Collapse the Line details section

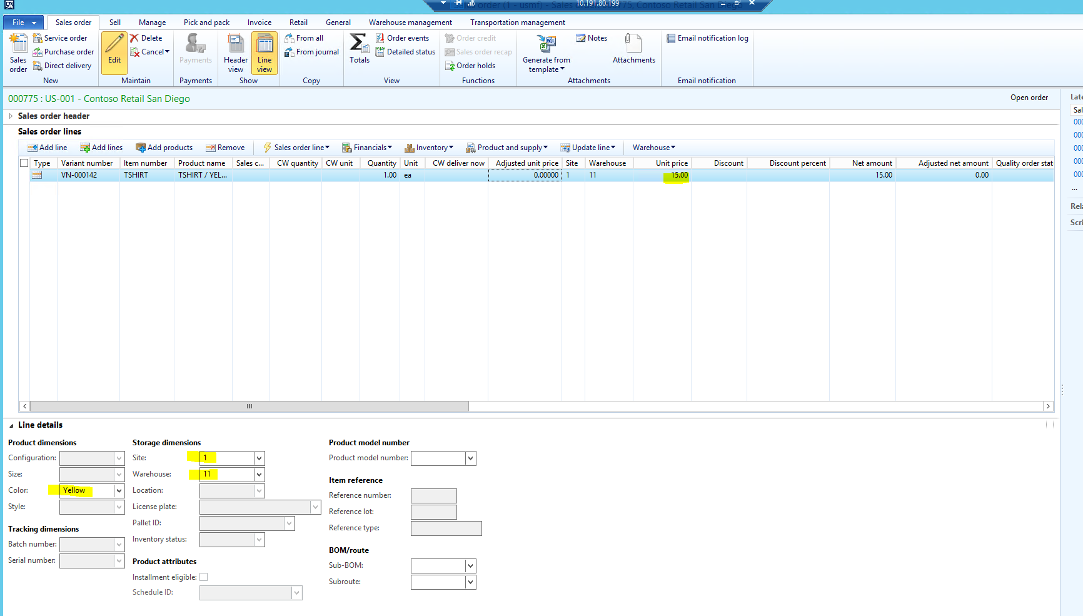tap(11, 425)
